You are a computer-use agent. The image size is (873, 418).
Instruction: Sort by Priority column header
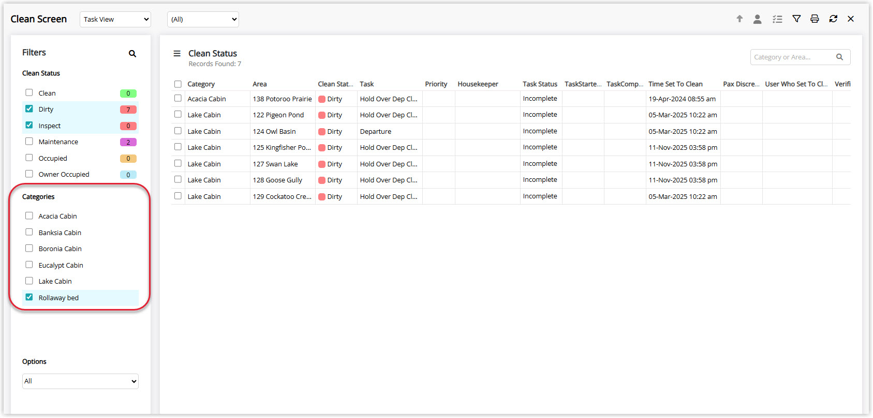(x=436, y=84)
